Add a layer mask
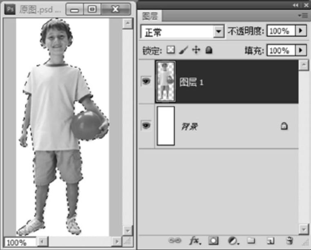 click(x=213, y=241)
